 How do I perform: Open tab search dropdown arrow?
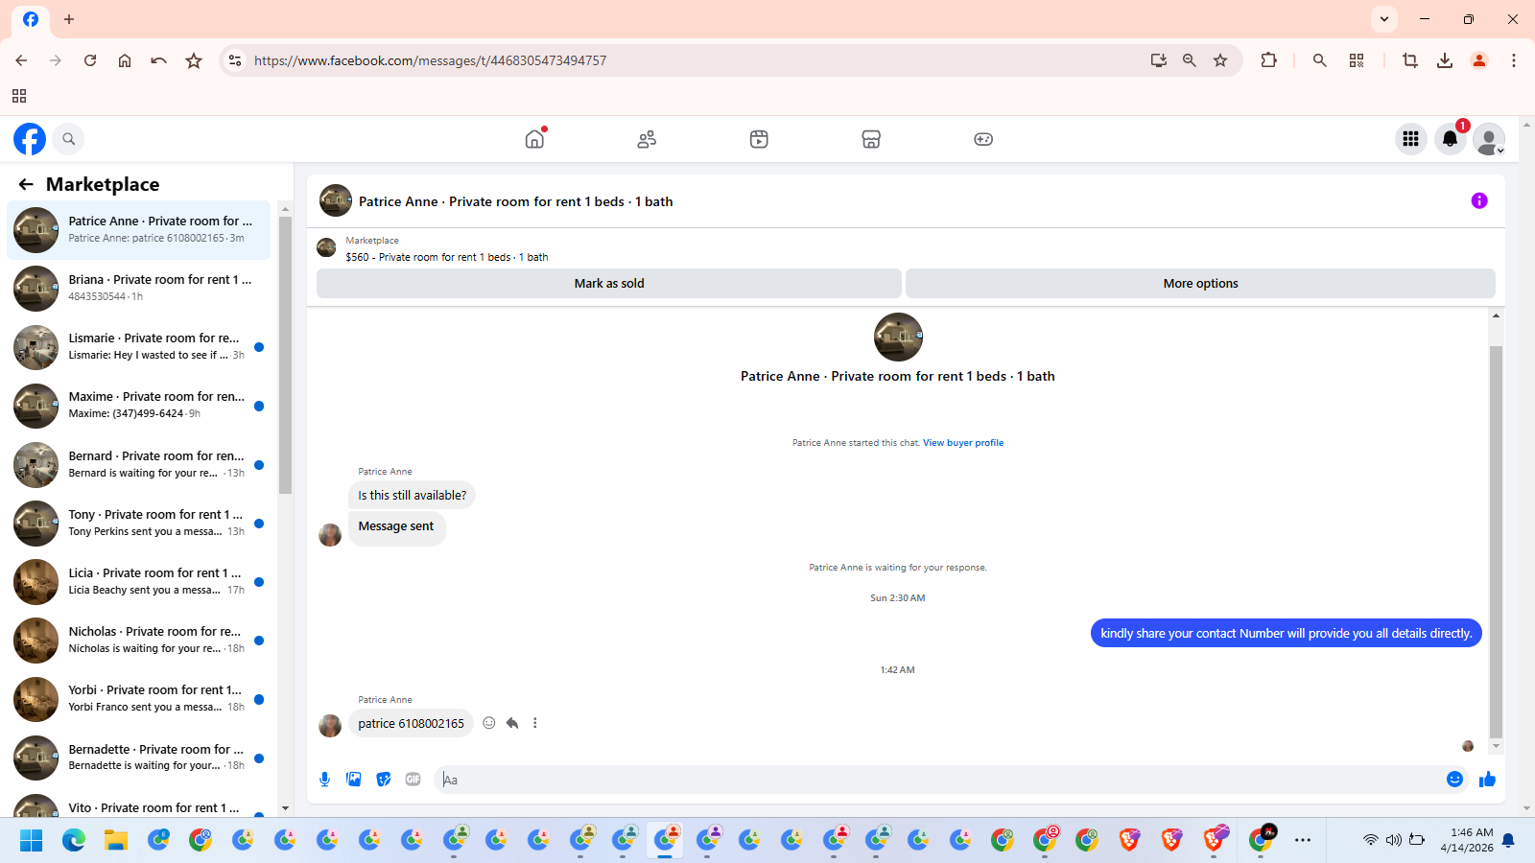[x=1383, y=19]
